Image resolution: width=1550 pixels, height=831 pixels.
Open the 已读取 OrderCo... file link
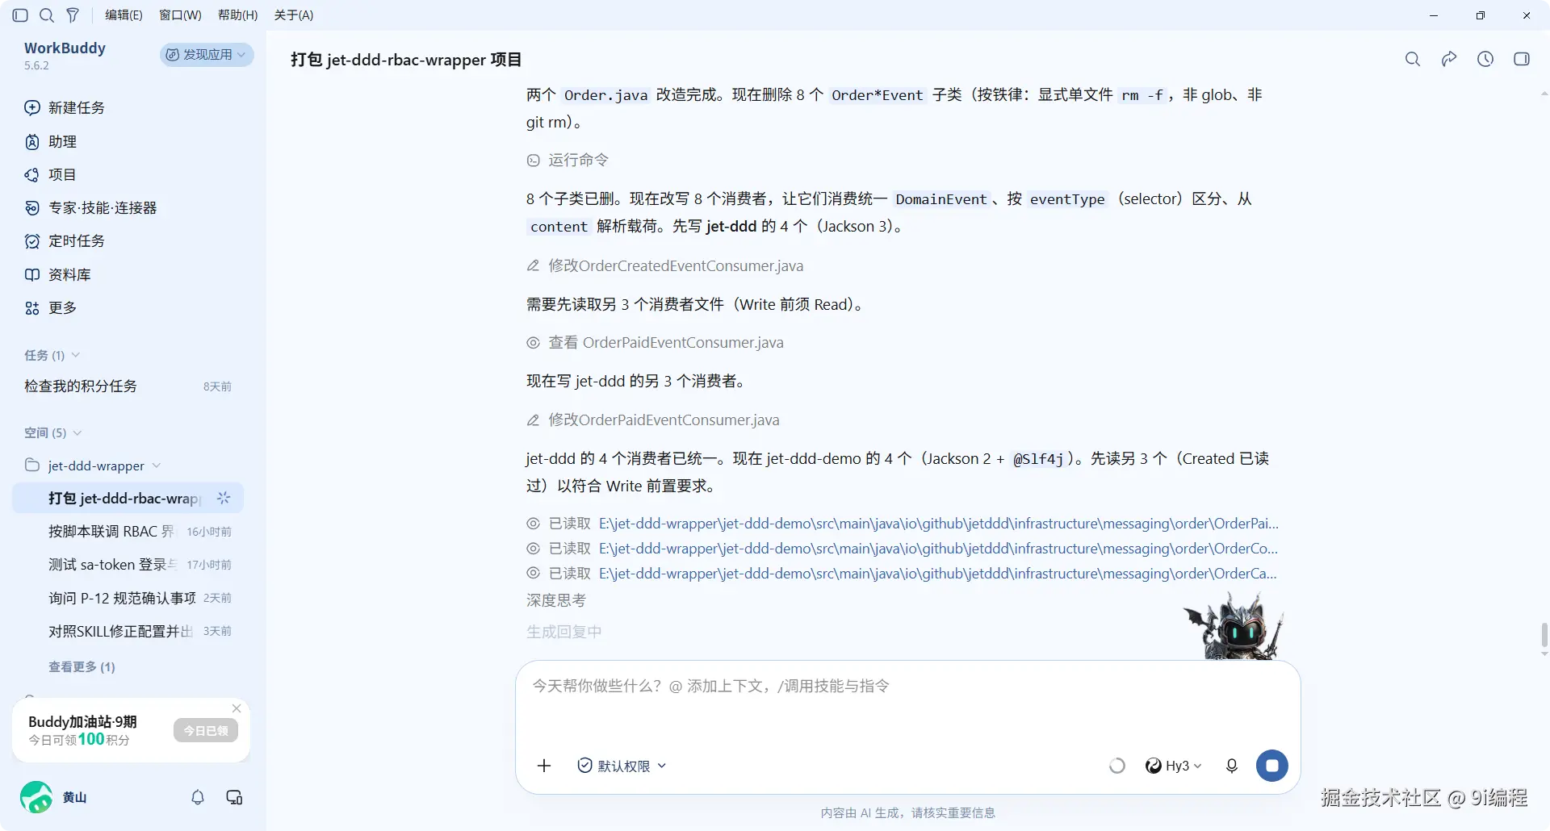pyautogui.click(x=939, y=548)
